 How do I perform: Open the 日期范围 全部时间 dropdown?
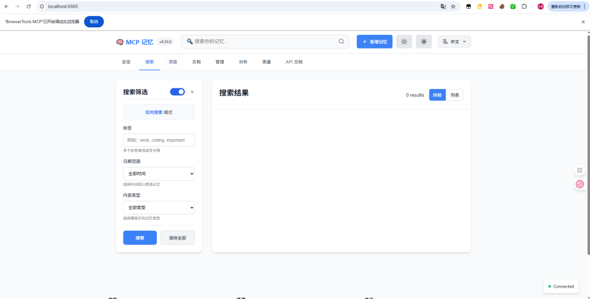(158, 174)
